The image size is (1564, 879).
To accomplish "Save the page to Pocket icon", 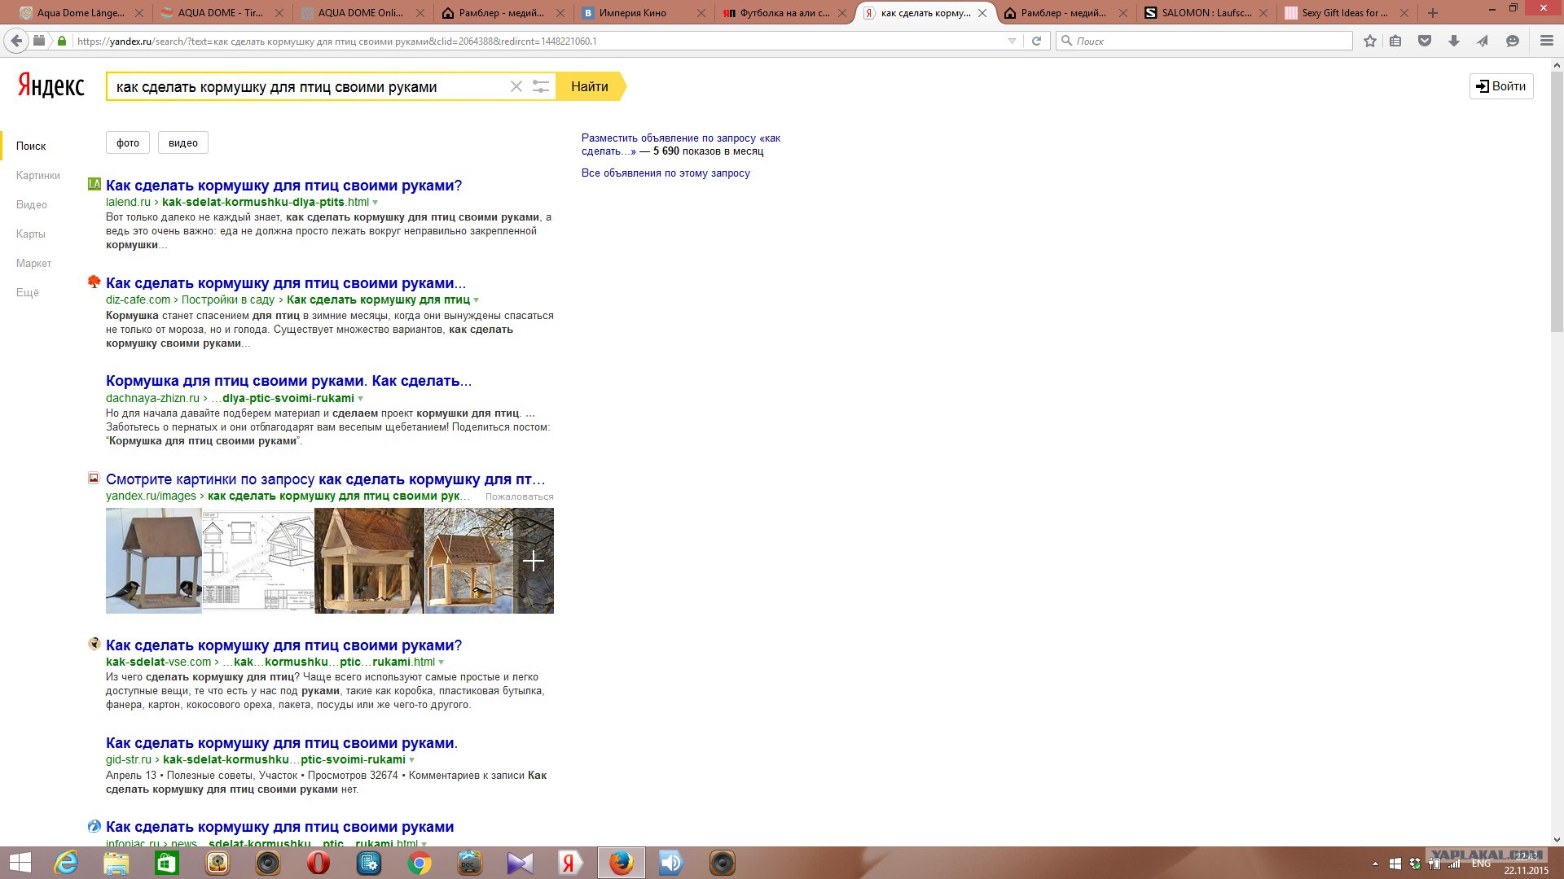I will tap(1425, 41).
